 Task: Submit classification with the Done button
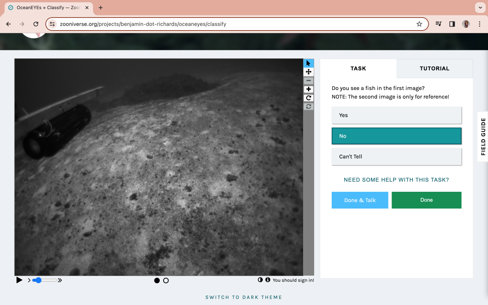[x=426, y=200]
